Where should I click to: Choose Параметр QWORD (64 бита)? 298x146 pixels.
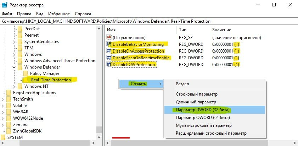[215, 118]
